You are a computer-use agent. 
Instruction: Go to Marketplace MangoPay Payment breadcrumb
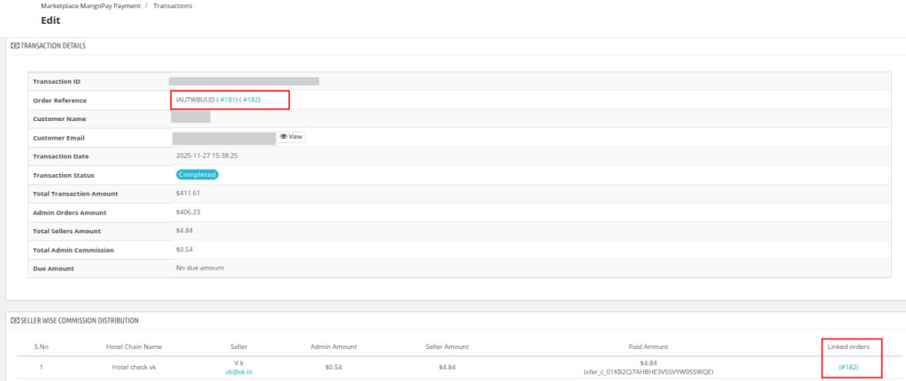pos(91,6)
